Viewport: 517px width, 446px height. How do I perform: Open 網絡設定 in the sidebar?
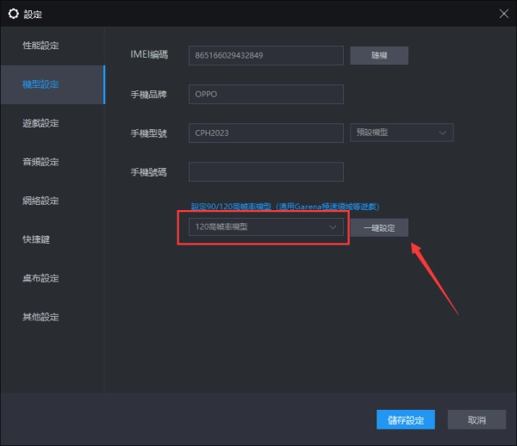click(41, 201)
